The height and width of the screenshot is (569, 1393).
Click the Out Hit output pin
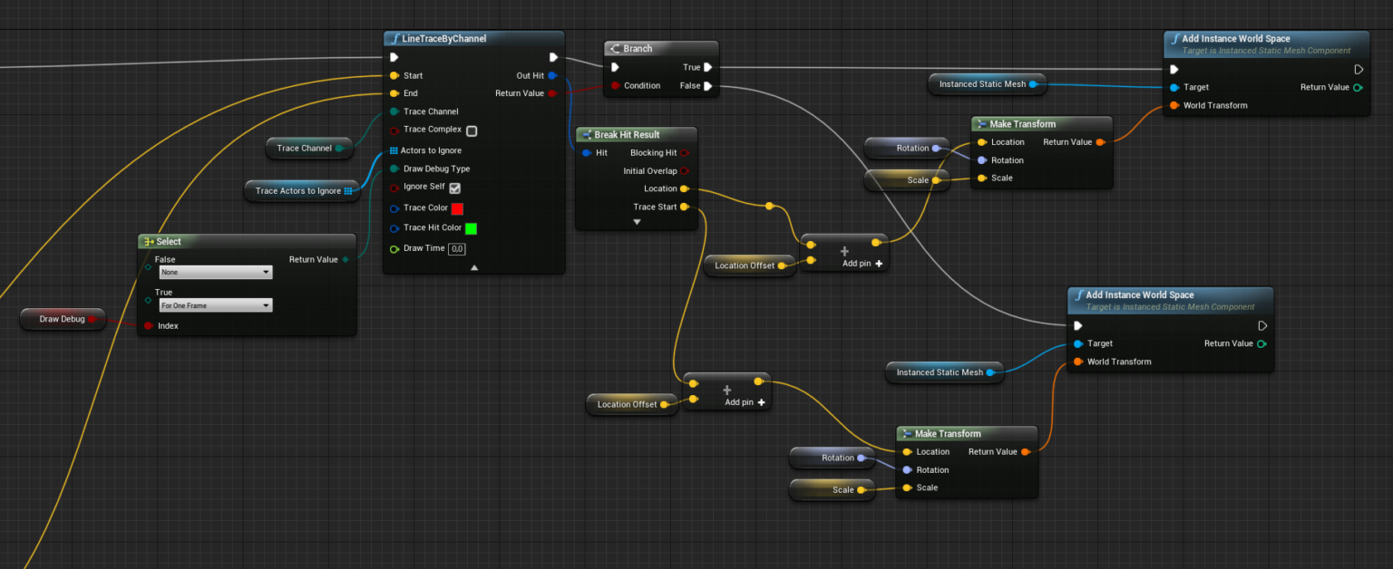(x=552, y=75)
